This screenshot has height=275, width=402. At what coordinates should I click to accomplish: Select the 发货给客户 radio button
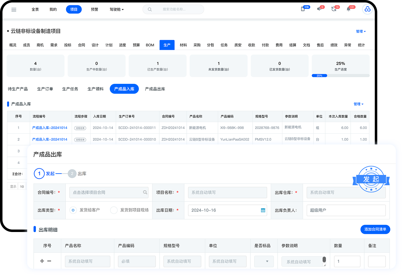(73, 210)
